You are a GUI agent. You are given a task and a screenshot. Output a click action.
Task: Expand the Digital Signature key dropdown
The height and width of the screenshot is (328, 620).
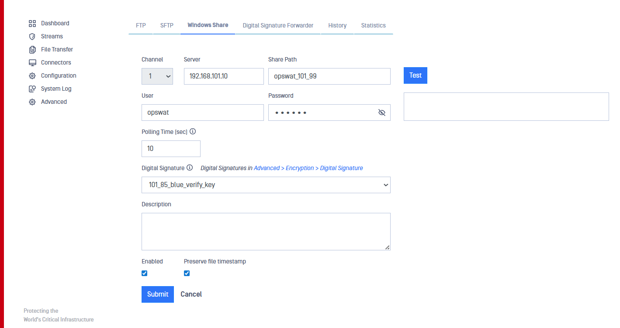tap(266, 185)
